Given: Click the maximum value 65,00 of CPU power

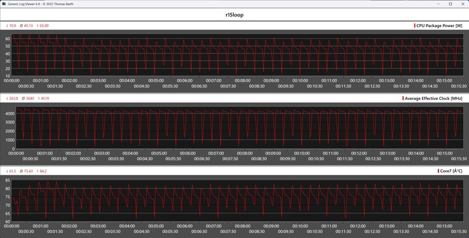Looking at the screenshot, I should [x=44, y=26].
